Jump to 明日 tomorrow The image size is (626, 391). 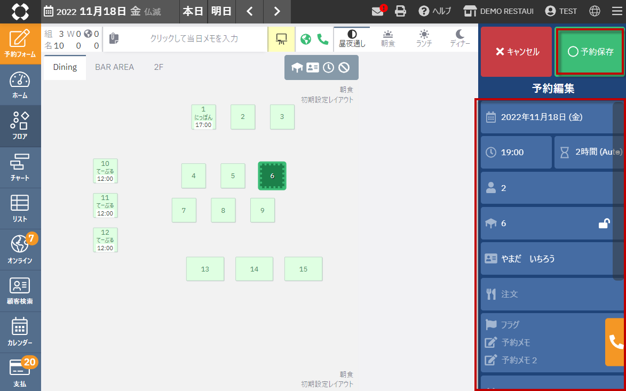click(221, 12)
